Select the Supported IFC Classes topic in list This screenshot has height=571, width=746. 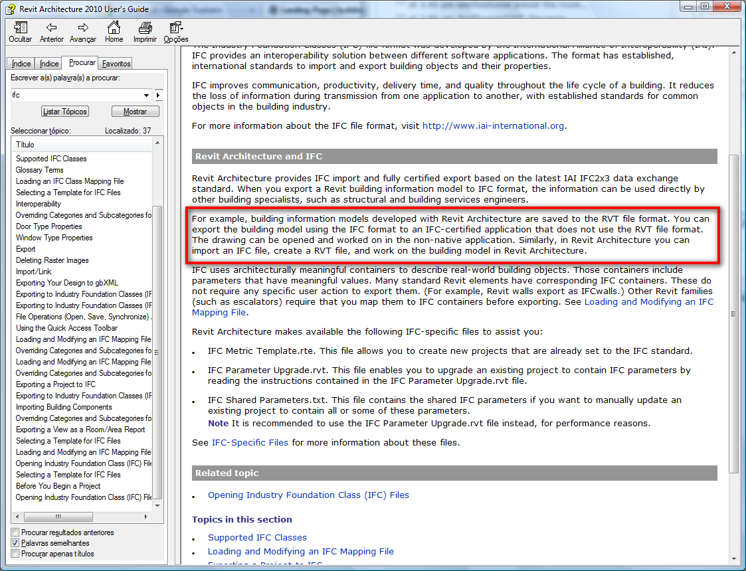[51, 158]
